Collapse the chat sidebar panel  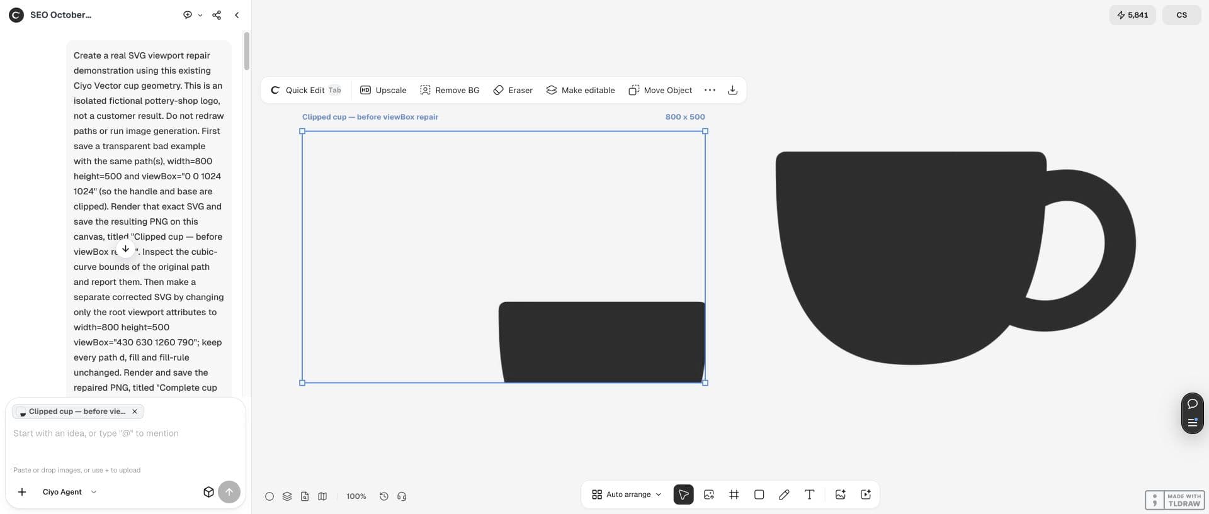(x=237, y=15)
